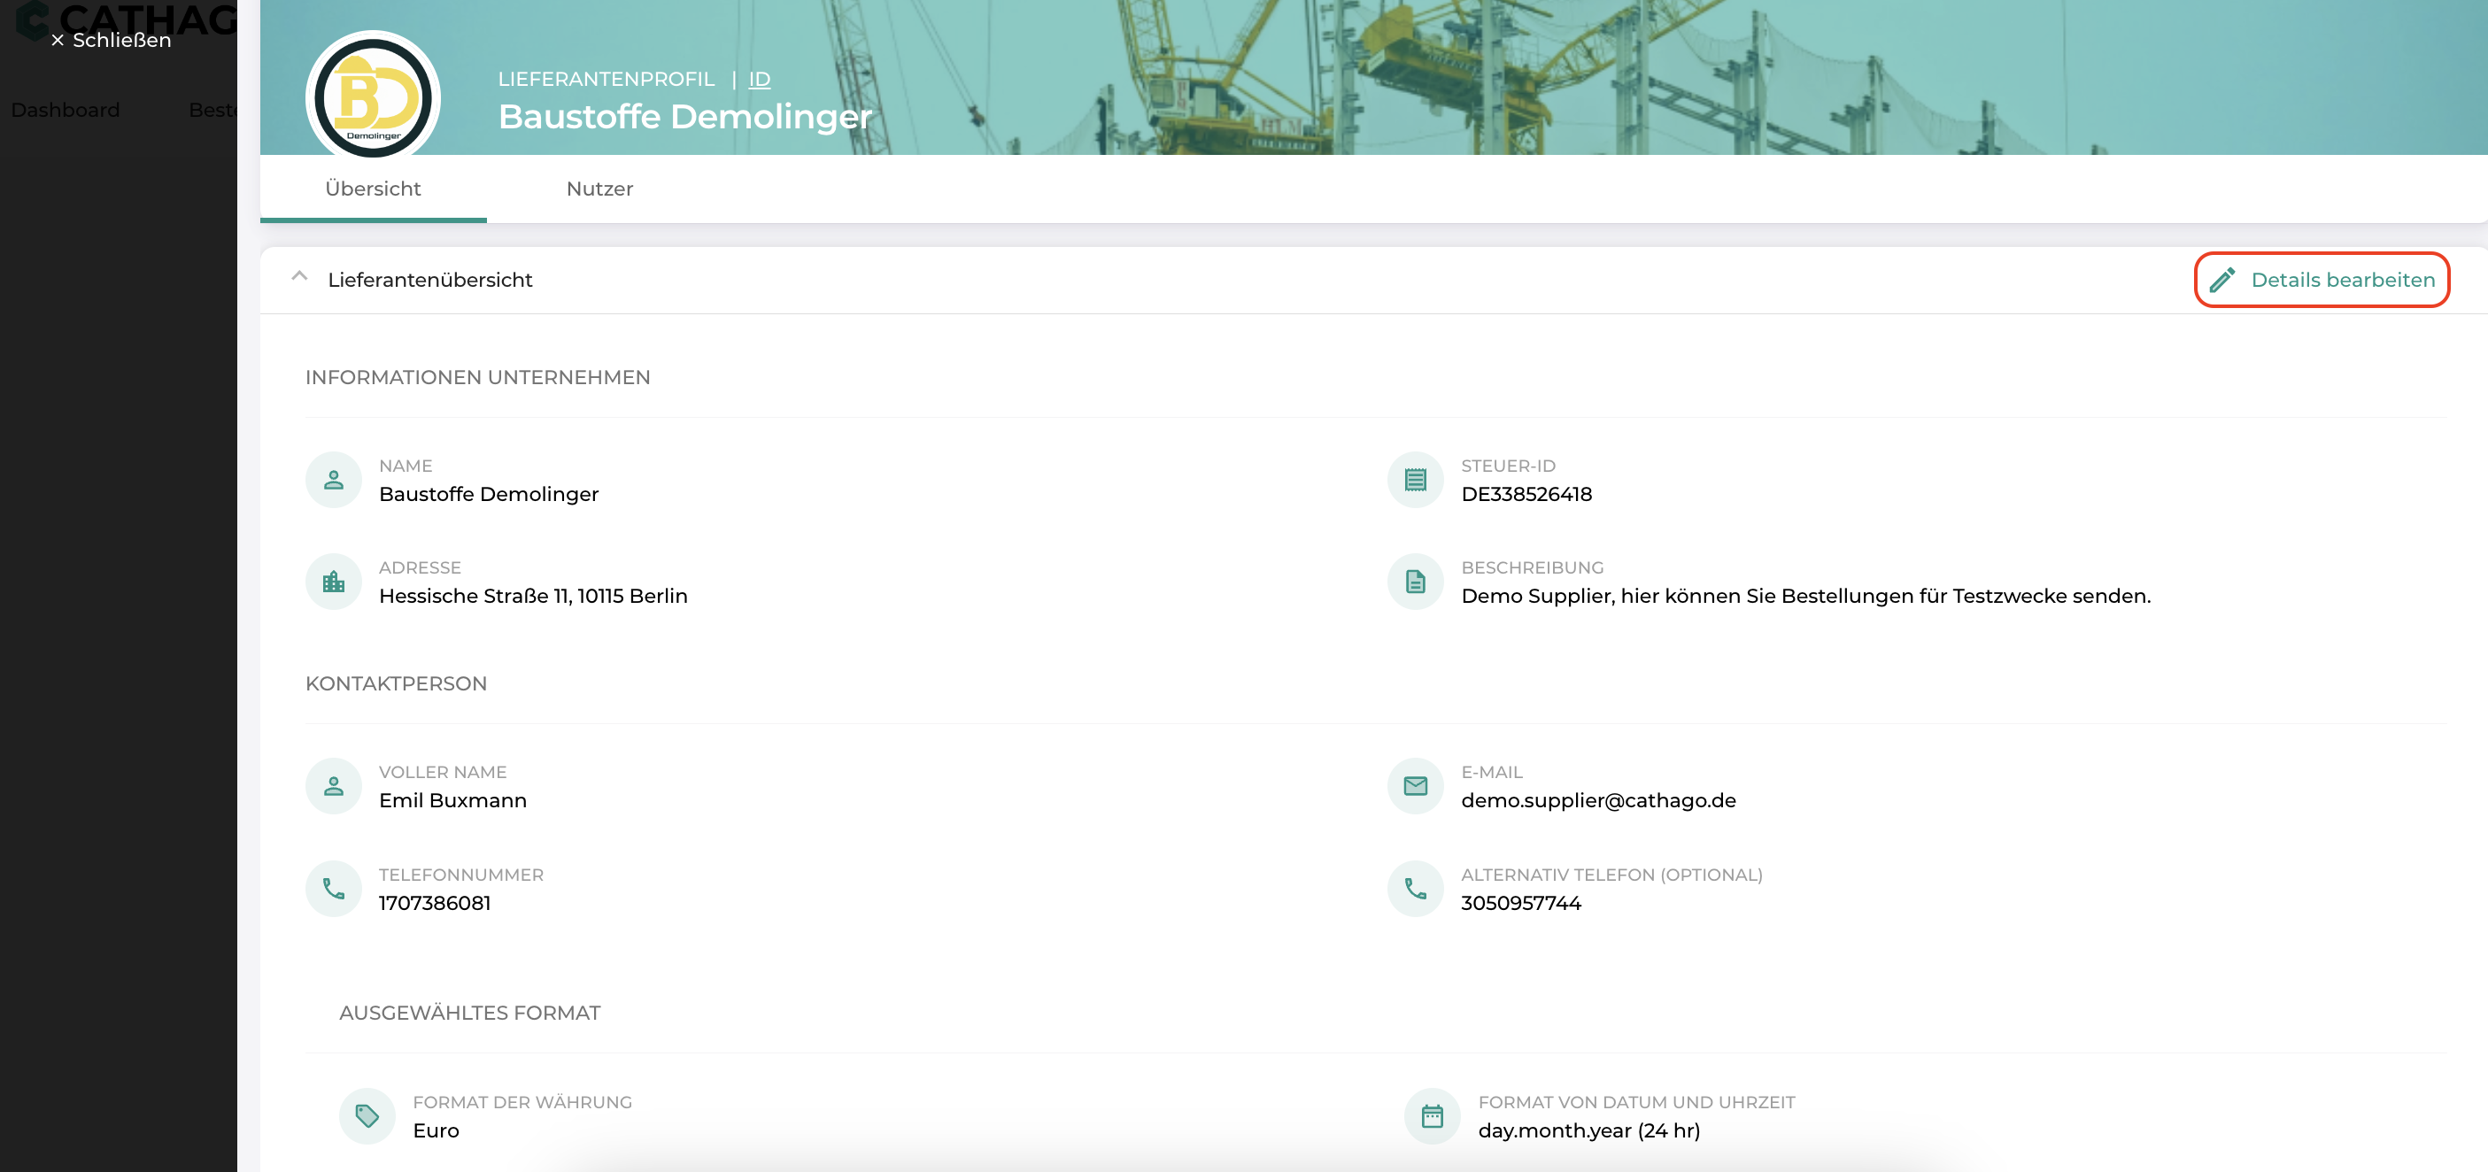
Task: Click the phone icon beside TELEFONNUMMER
Action: pos(333,888)
